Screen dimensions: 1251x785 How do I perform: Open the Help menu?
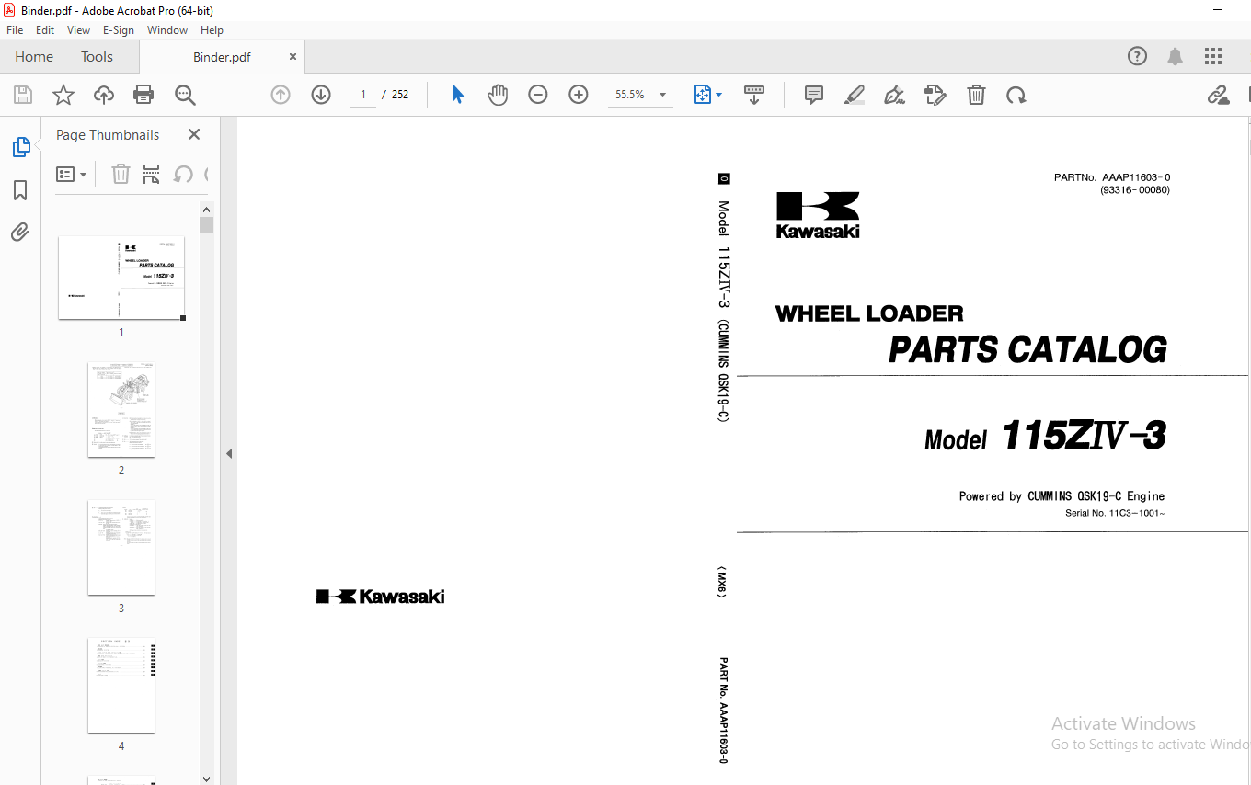point(212,29)
